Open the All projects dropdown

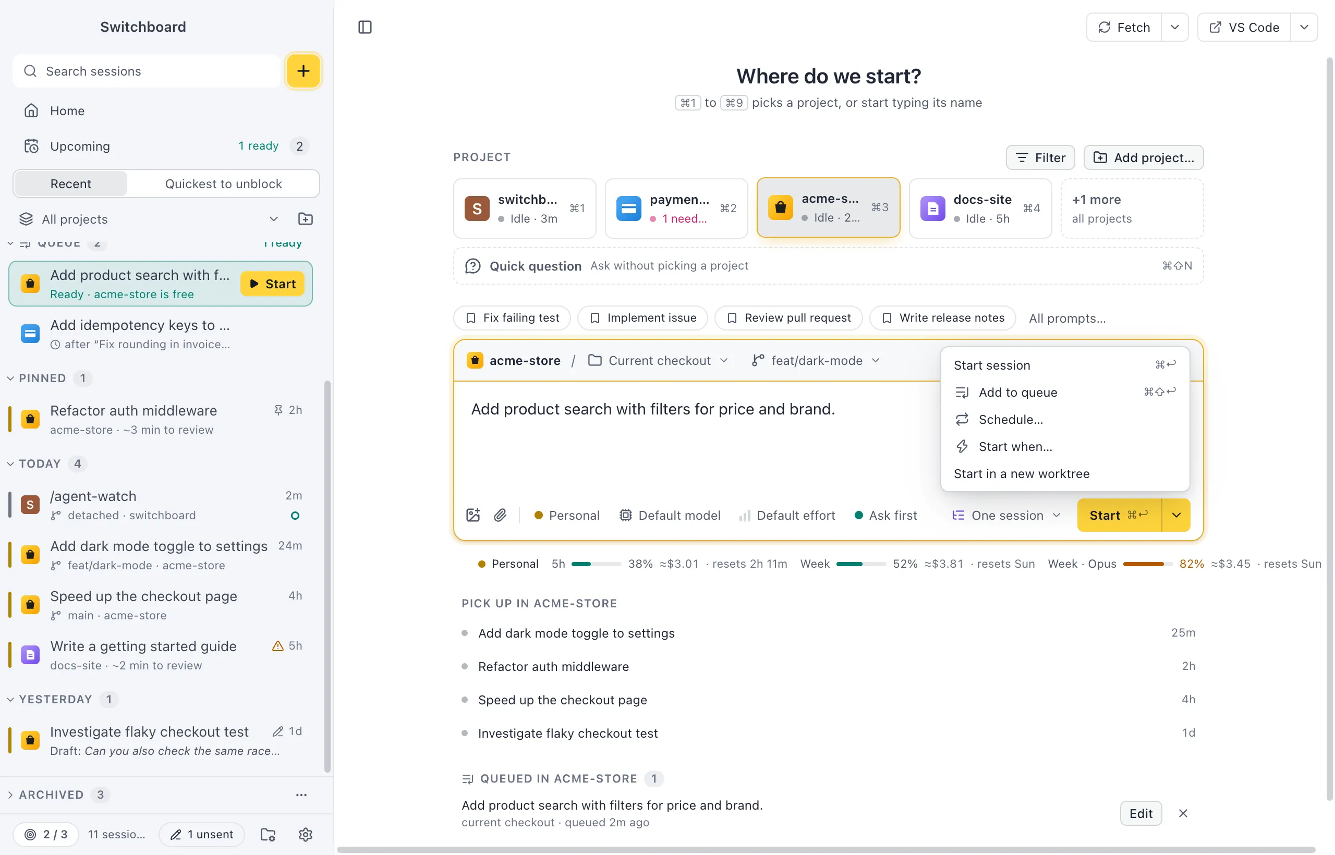(149, 219)
